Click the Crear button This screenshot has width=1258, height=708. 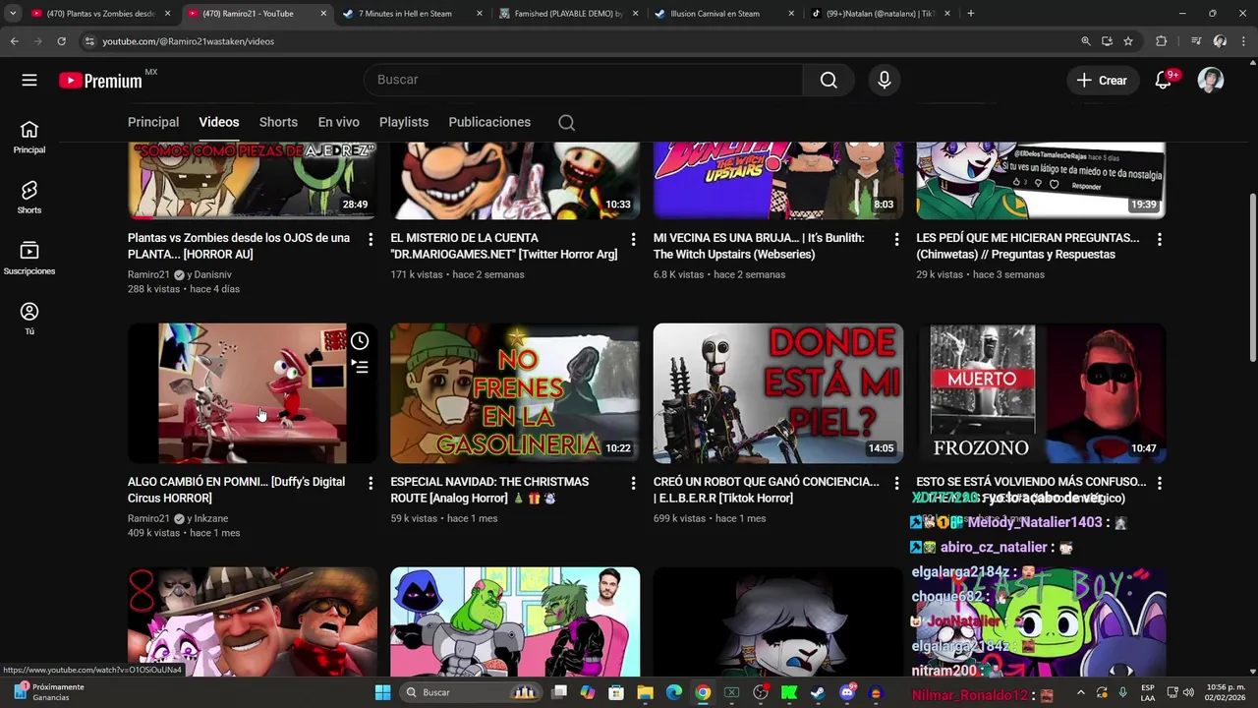tap(1103, 81)
